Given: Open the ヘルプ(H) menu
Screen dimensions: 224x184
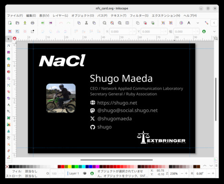Looking at the screenshot, I should [190, 15].
